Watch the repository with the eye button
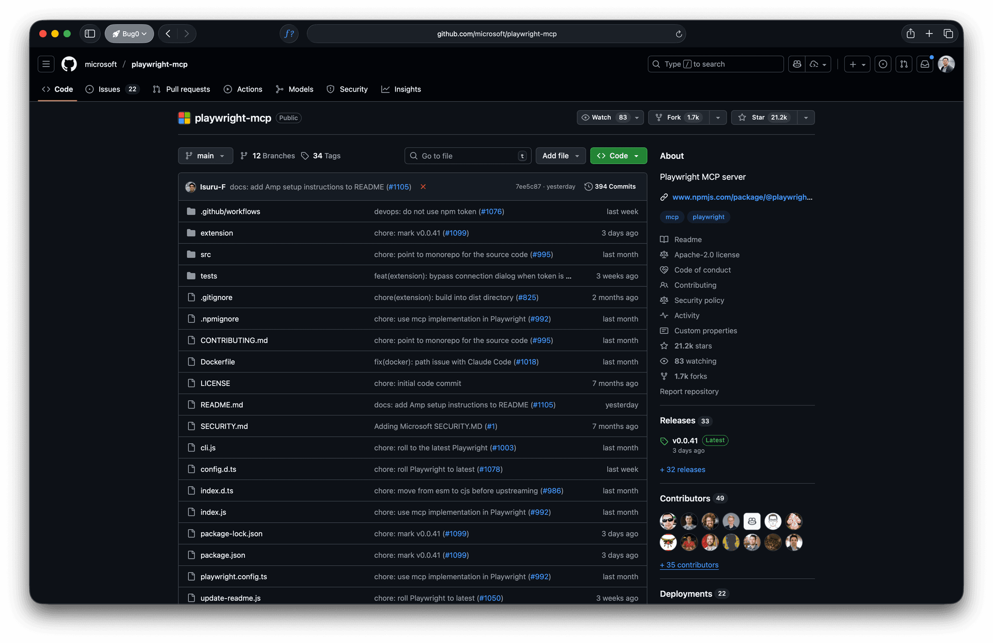 (x=604, y=117)
